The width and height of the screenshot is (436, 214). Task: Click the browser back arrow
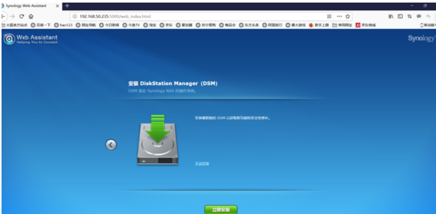3,16
